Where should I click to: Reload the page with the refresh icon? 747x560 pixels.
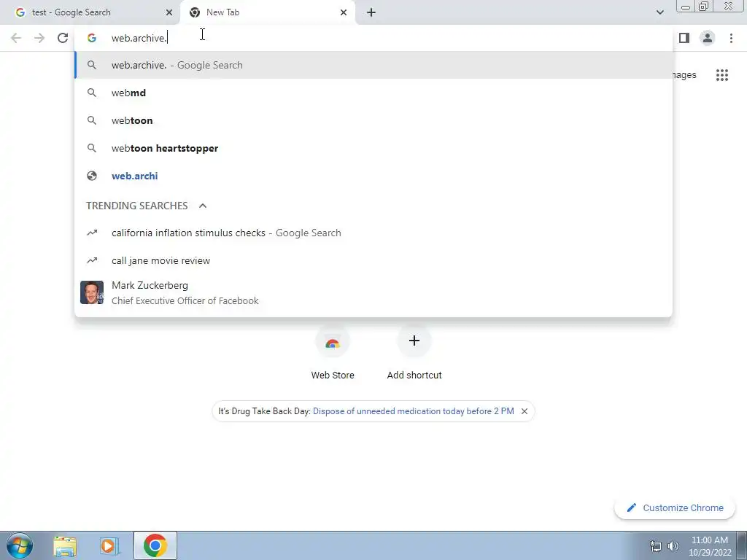pyautogui.click(x=63, y=38)
